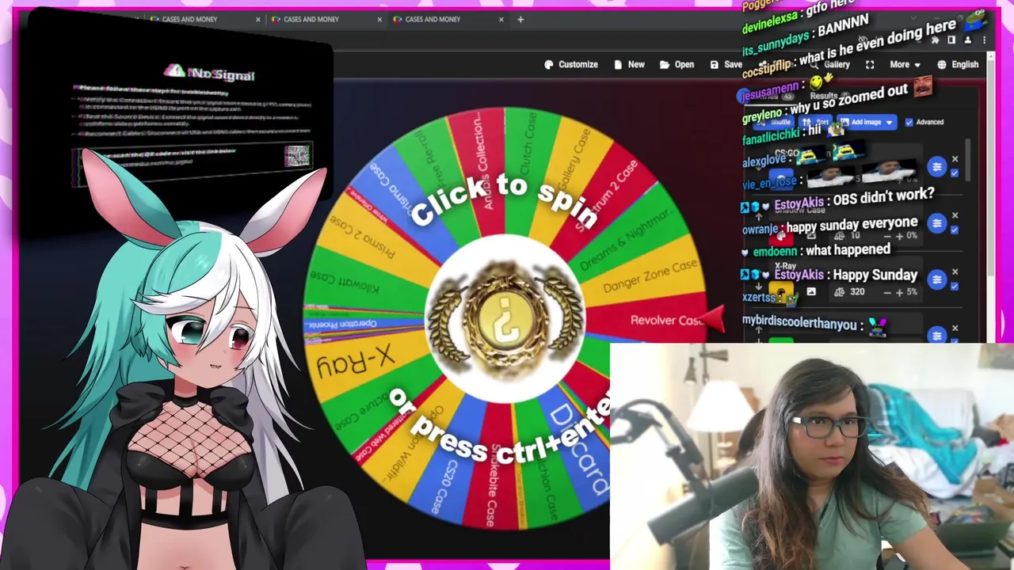This screenshot has width=1014, height=570.
Task: Move the X-Ray entry down
Action: pos(758,287)
